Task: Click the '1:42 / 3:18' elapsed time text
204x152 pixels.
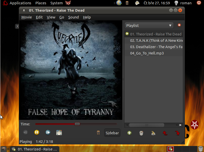Action: pos(44,142)
